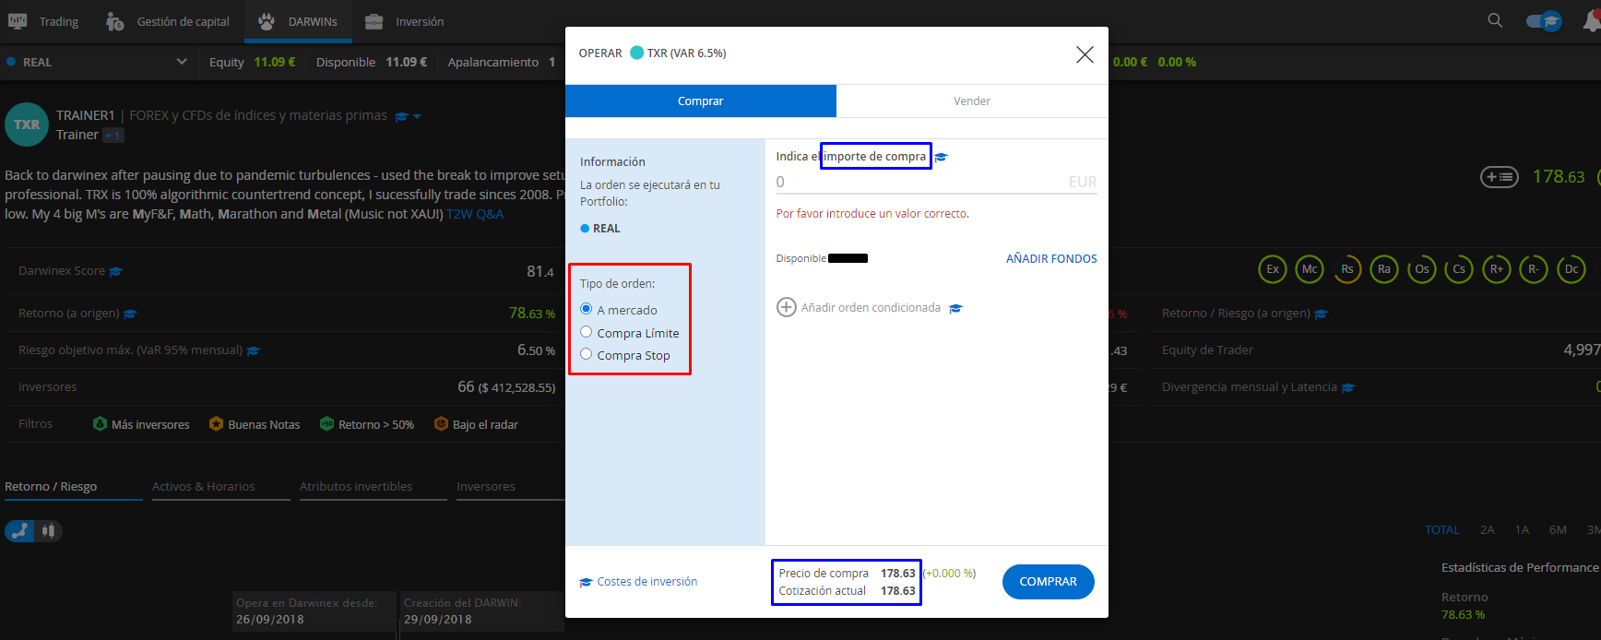Select 6M time range
The image size is (1601, 640).
coord(1558,530)
